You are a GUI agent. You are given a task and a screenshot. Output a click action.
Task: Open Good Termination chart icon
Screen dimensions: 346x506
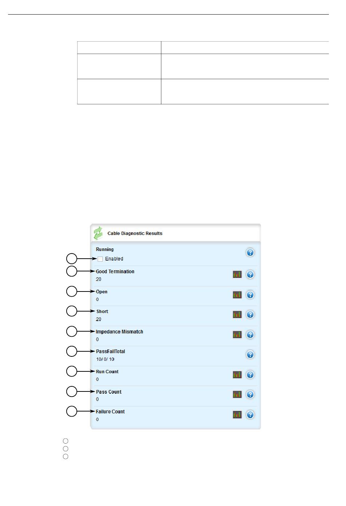(x=237, y=274)
